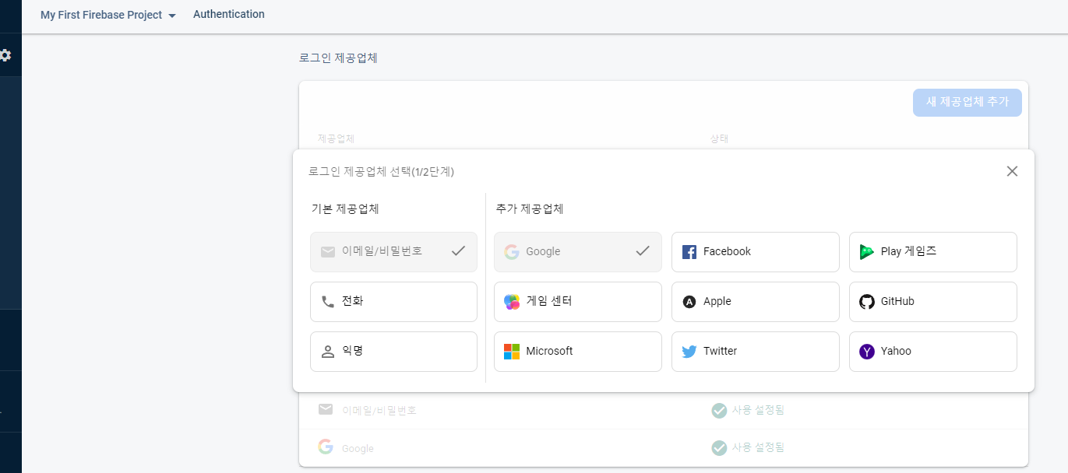Choose 게임 센터 provider
This screenshot has height=473, width=1068.
[578, 302]
